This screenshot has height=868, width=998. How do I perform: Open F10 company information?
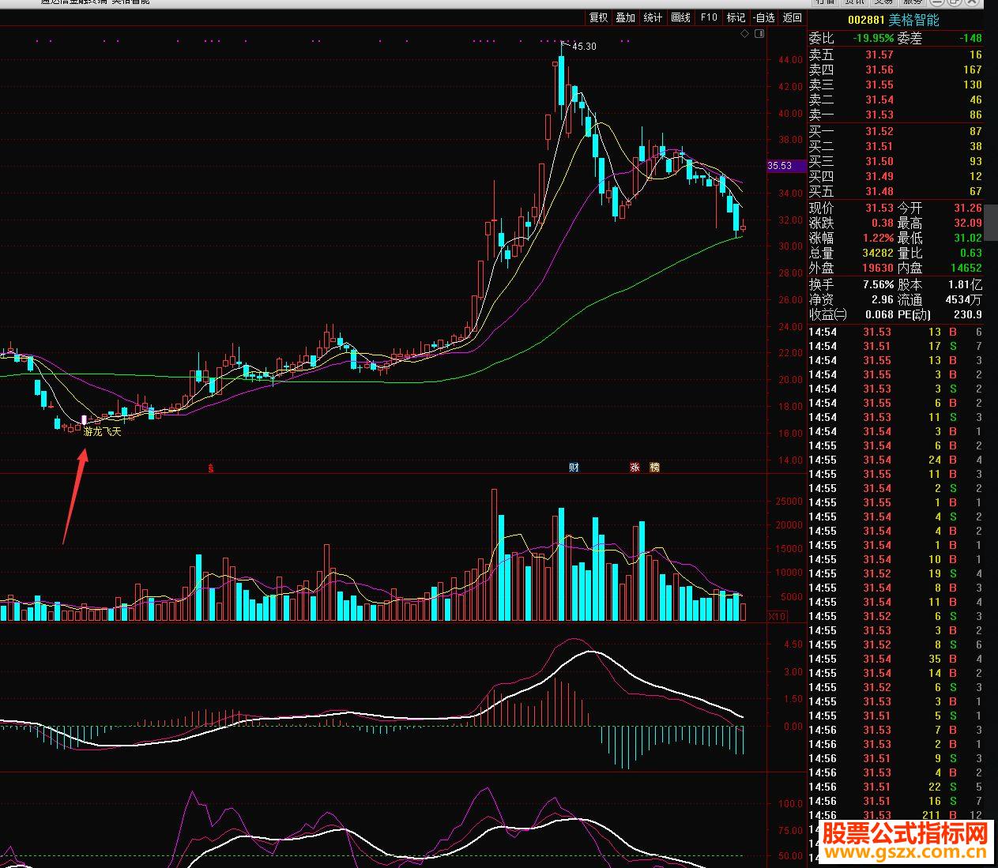pyautogui.click(x=709, y=17)
